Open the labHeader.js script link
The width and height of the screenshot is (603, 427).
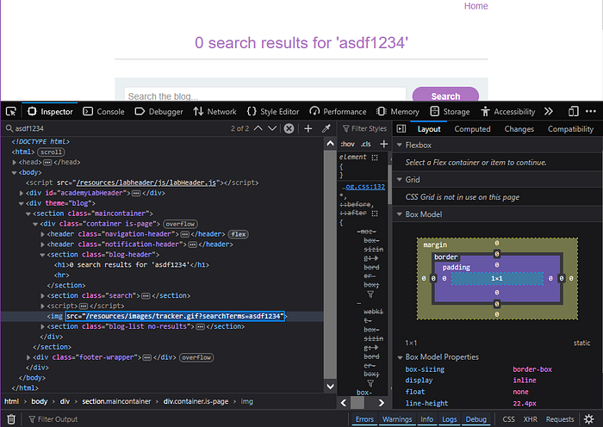146,183
